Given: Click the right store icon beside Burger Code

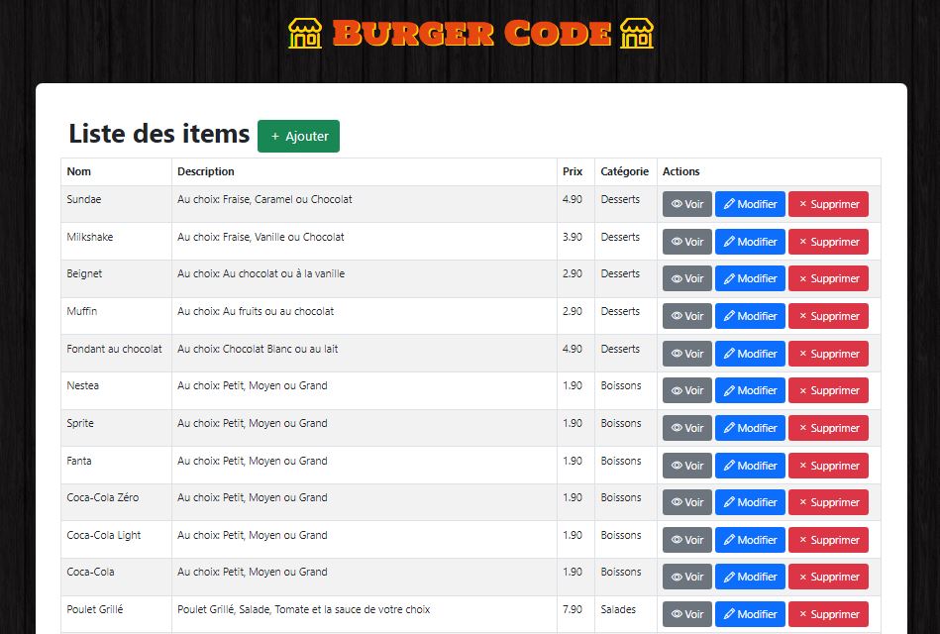Looking at the screenshot, I should (x=635, y=34).
